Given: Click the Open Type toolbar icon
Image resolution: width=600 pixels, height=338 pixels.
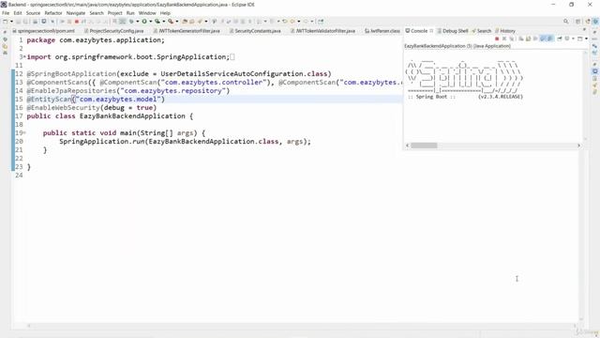Looking at the screenshot, I should 185,22.
